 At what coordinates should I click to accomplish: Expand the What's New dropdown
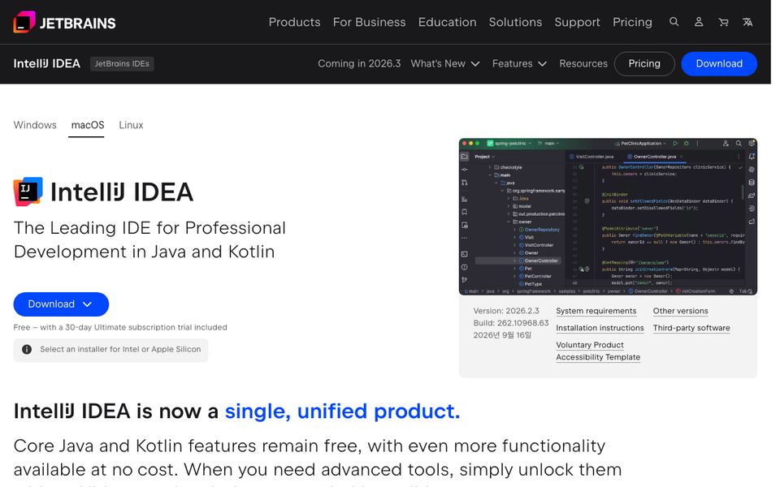[x=445, y=63]
